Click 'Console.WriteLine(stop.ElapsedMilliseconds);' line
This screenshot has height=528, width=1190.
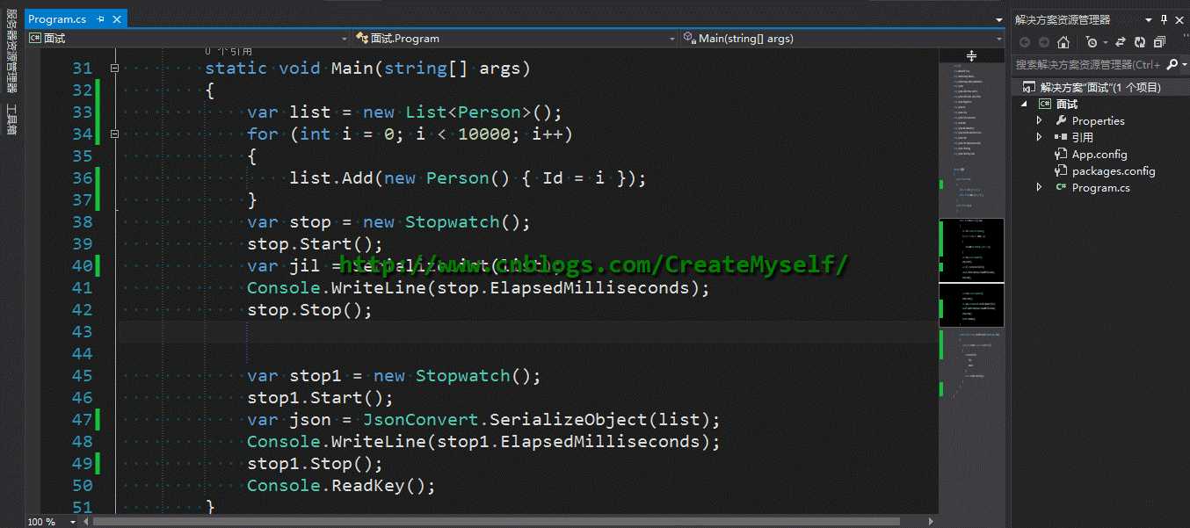point(477,287)
